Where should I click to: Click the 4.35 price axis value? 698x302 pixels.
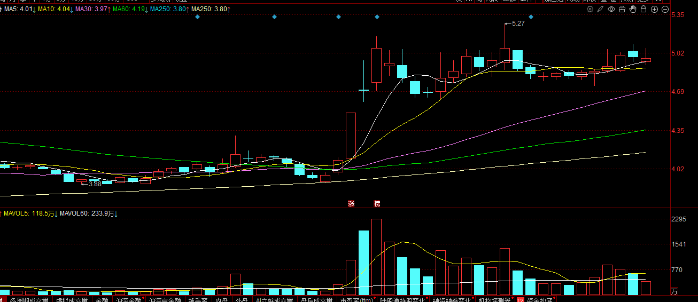pos(678,130)
